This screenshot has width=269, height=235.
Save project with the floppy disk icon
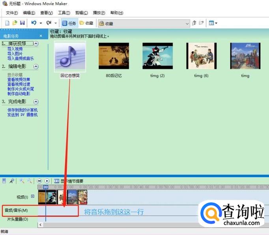(22, 23)
